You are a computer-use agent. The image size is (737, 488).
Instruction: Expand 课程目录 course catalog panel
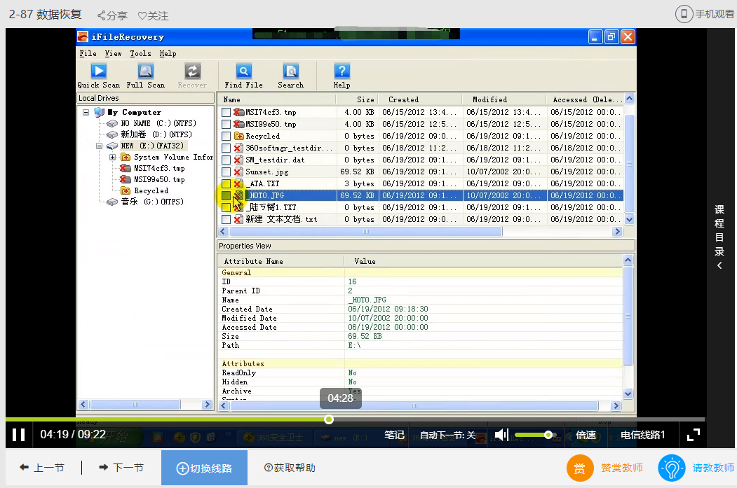tap(719, 237)
